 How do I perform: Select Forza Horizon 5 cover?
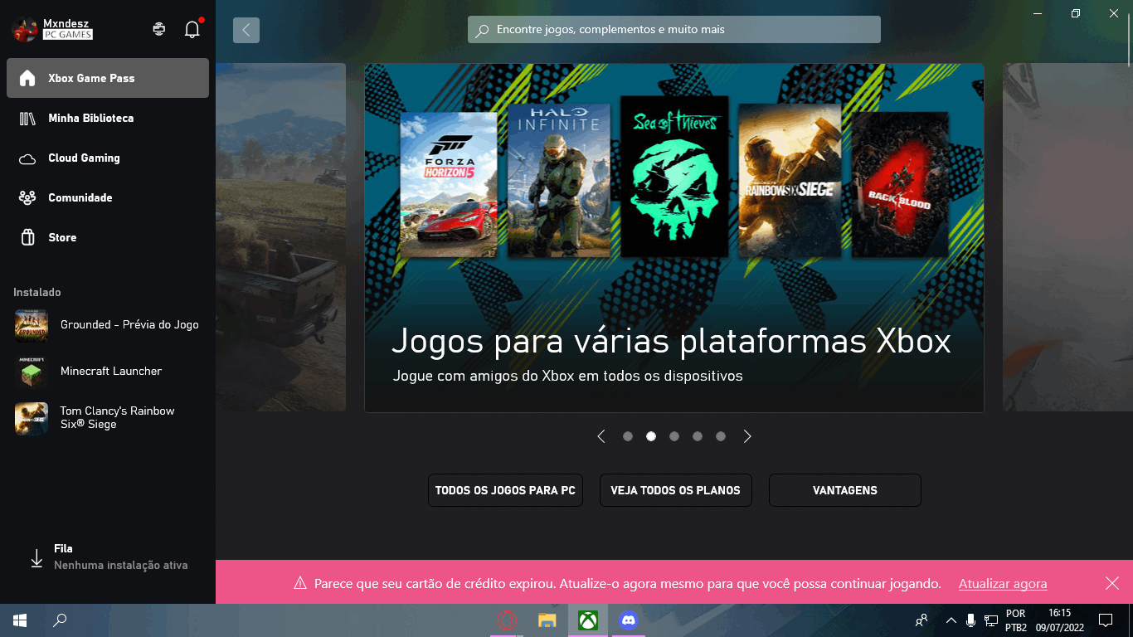point(449,185)
